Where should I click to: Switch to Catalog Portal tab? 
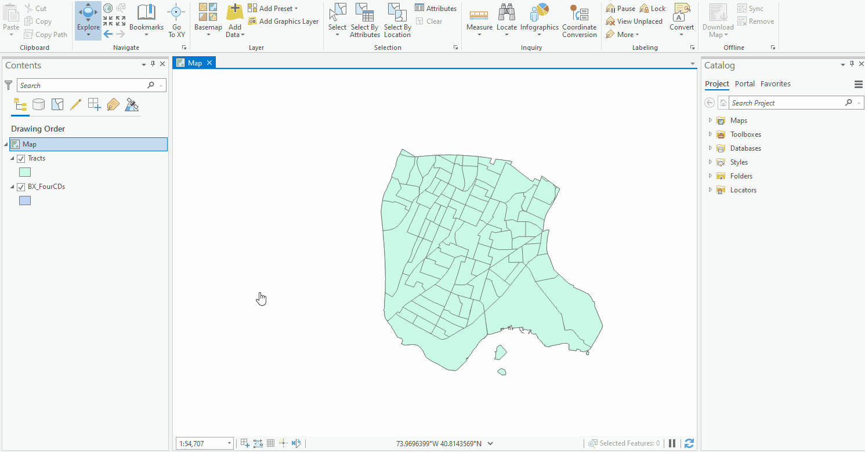pos(745,84)
